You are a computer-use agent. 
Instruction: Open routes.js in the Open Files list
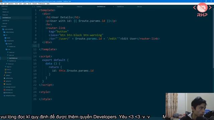click(5, 9)
